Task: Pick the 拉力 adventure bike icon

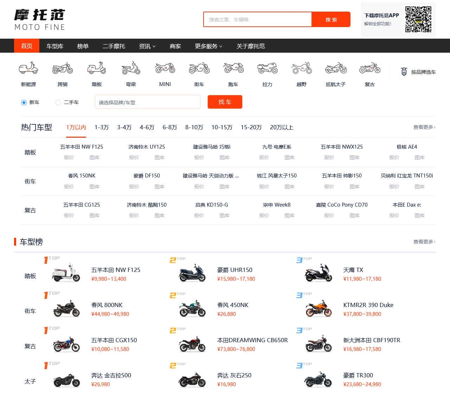Action: tap(267, 68)
